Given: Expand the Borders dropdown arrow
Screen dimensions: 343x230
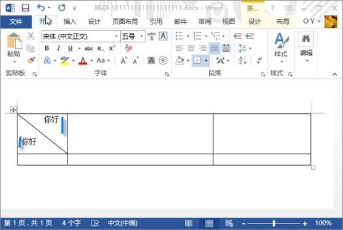Looking at the screenshot, I should point(206,60).
